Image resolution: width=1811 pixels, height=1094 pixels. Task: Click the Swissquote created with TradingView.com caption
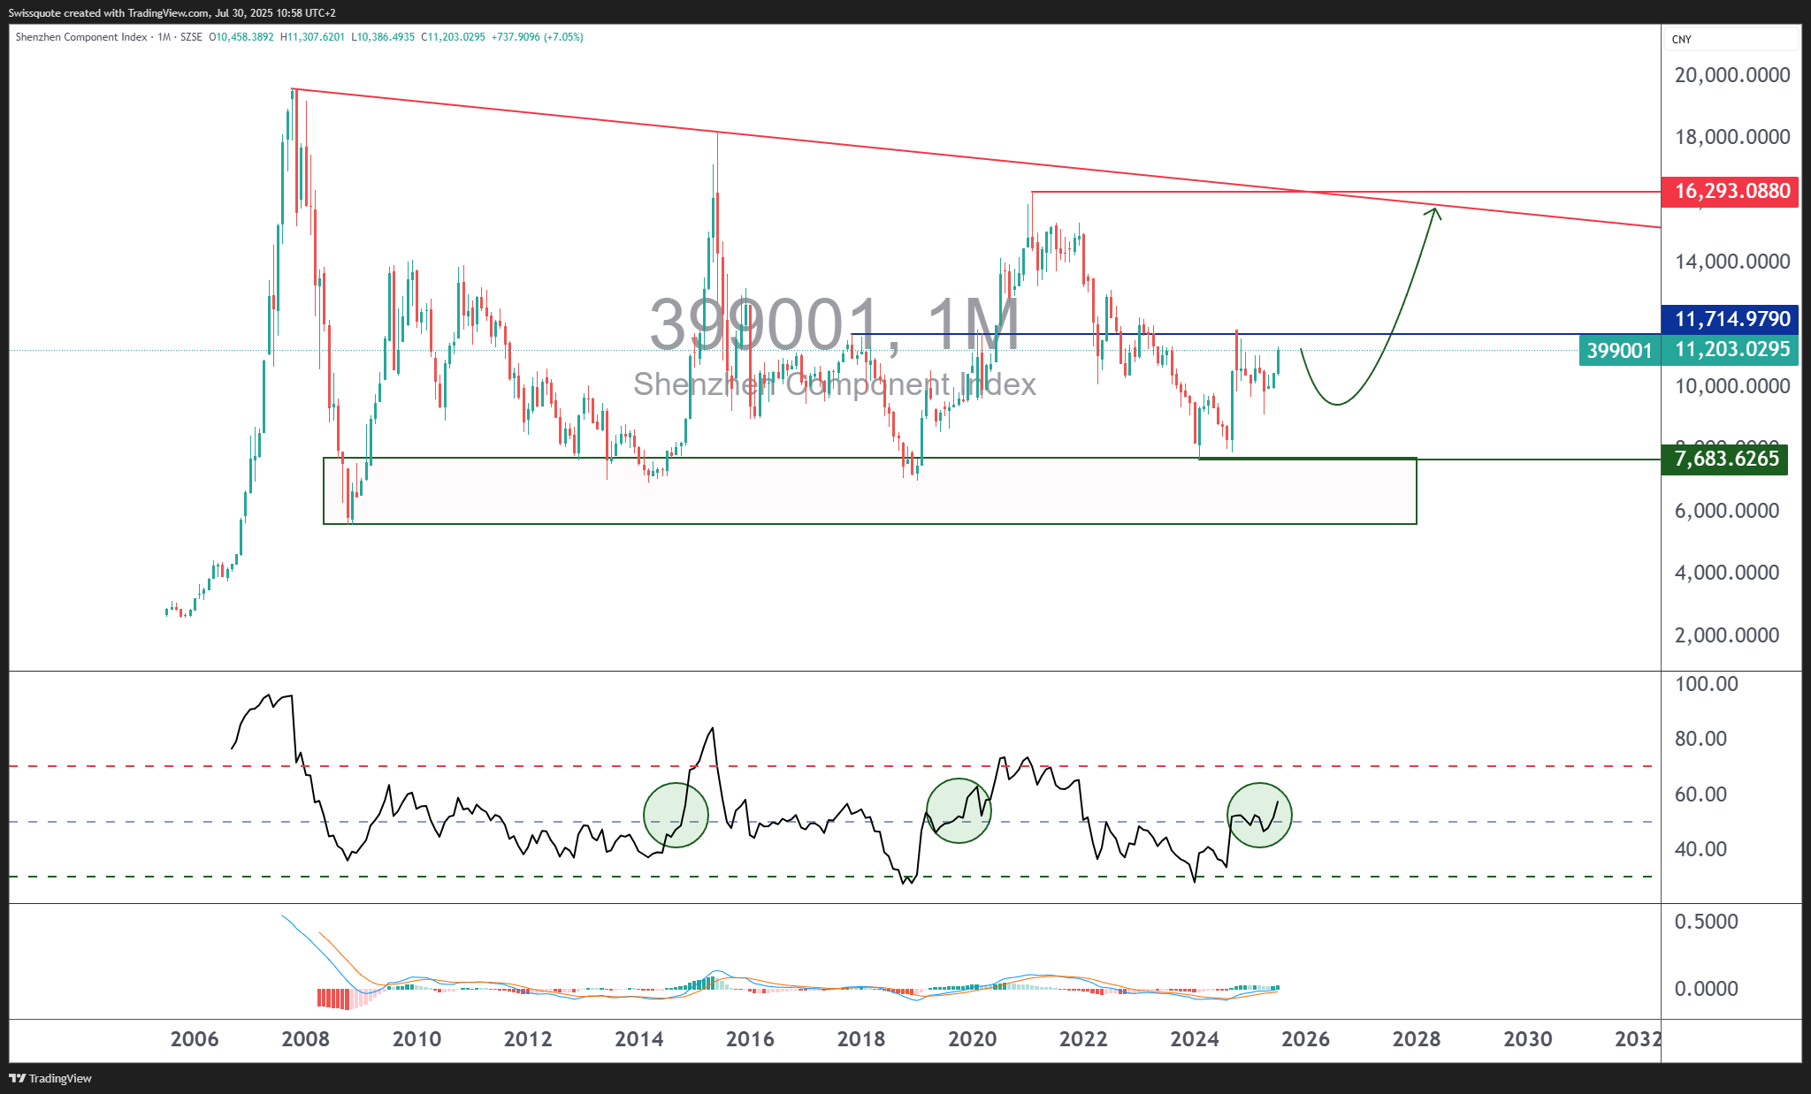click(172, 13)
